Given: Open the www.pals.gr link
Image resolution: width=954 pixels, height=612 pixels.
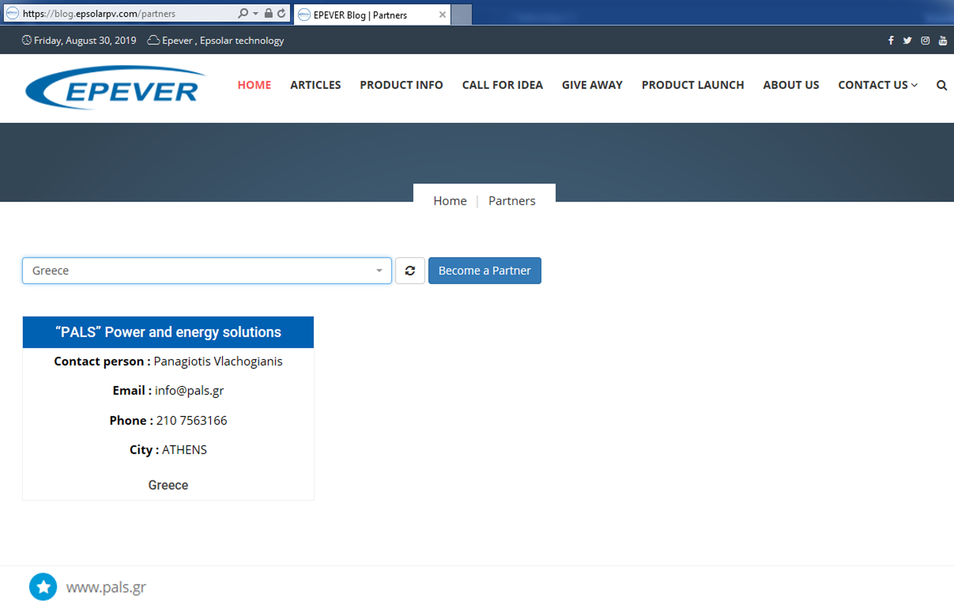Looking at the screenshot, I should click(x=106, y=587).
